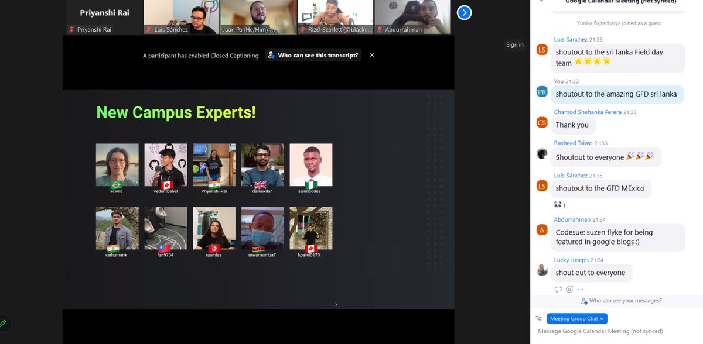Click raamlaa's photo on the slide

pyautogui.click(x=214, y=228)
